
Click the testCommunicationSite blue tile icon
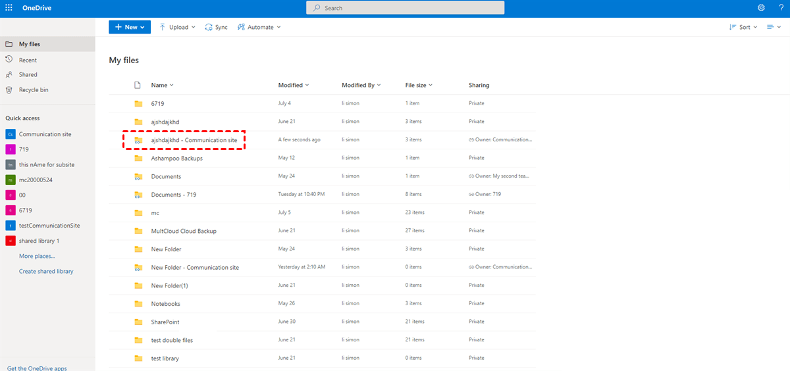tap(10, 226)
